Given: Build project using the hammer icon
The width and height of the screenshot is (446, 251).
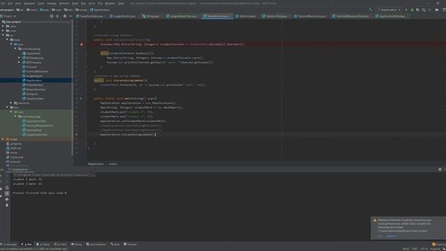Looking at the screenshot, I should (370, 10).
